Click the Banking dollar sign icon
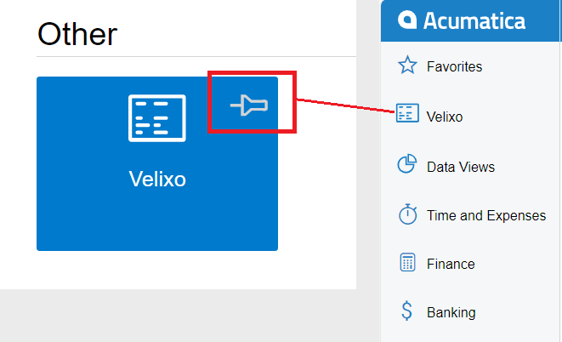Screen dimensions: 562x342 (x=406, y=311)
